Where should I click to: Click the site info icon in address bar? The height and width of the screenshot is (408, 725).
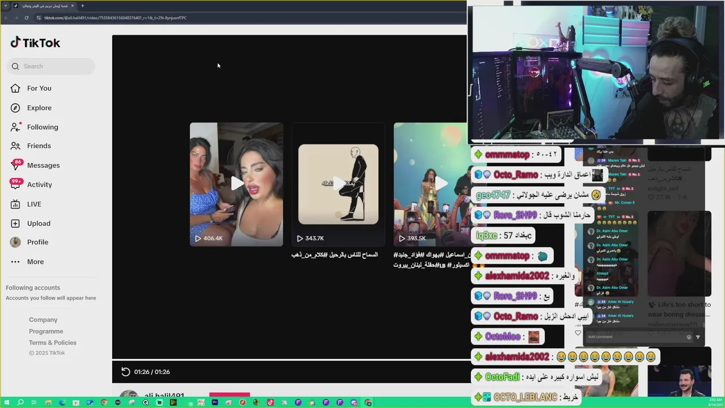[39, 18]
